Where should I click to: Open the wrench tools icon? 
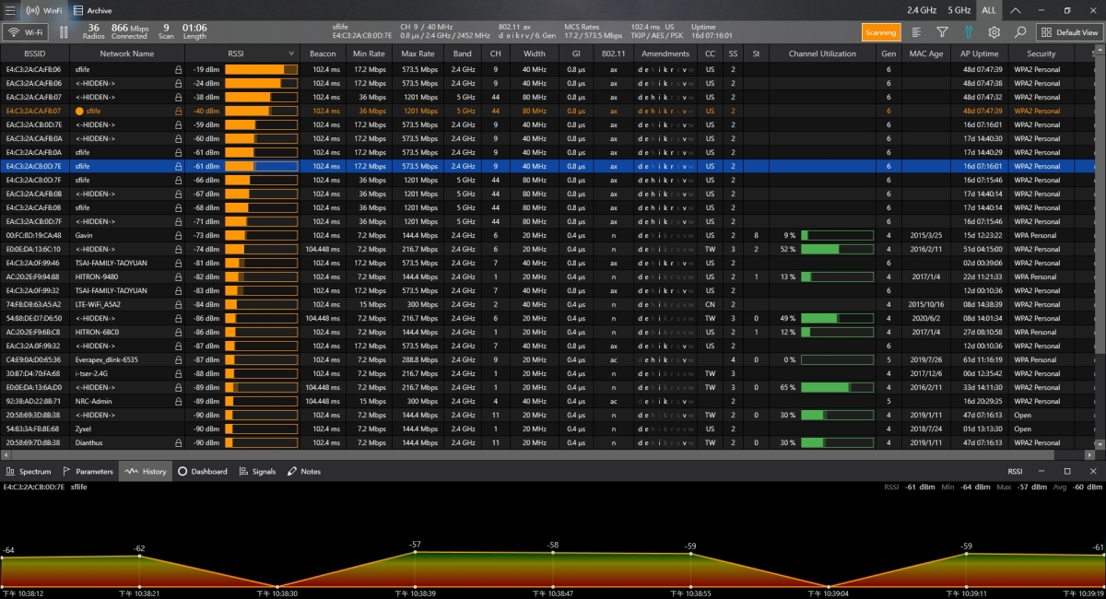(968, 32)
